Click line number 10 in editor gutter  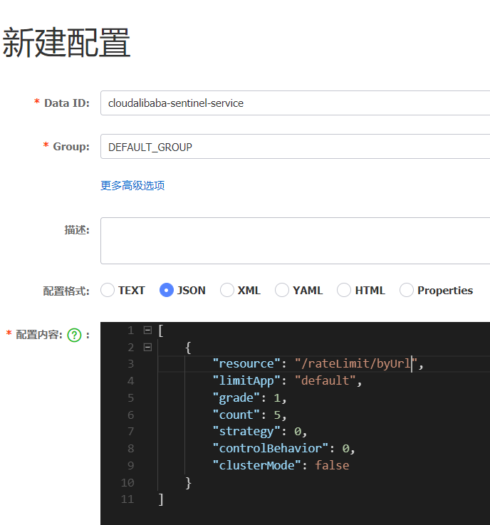tap(127, 482)
